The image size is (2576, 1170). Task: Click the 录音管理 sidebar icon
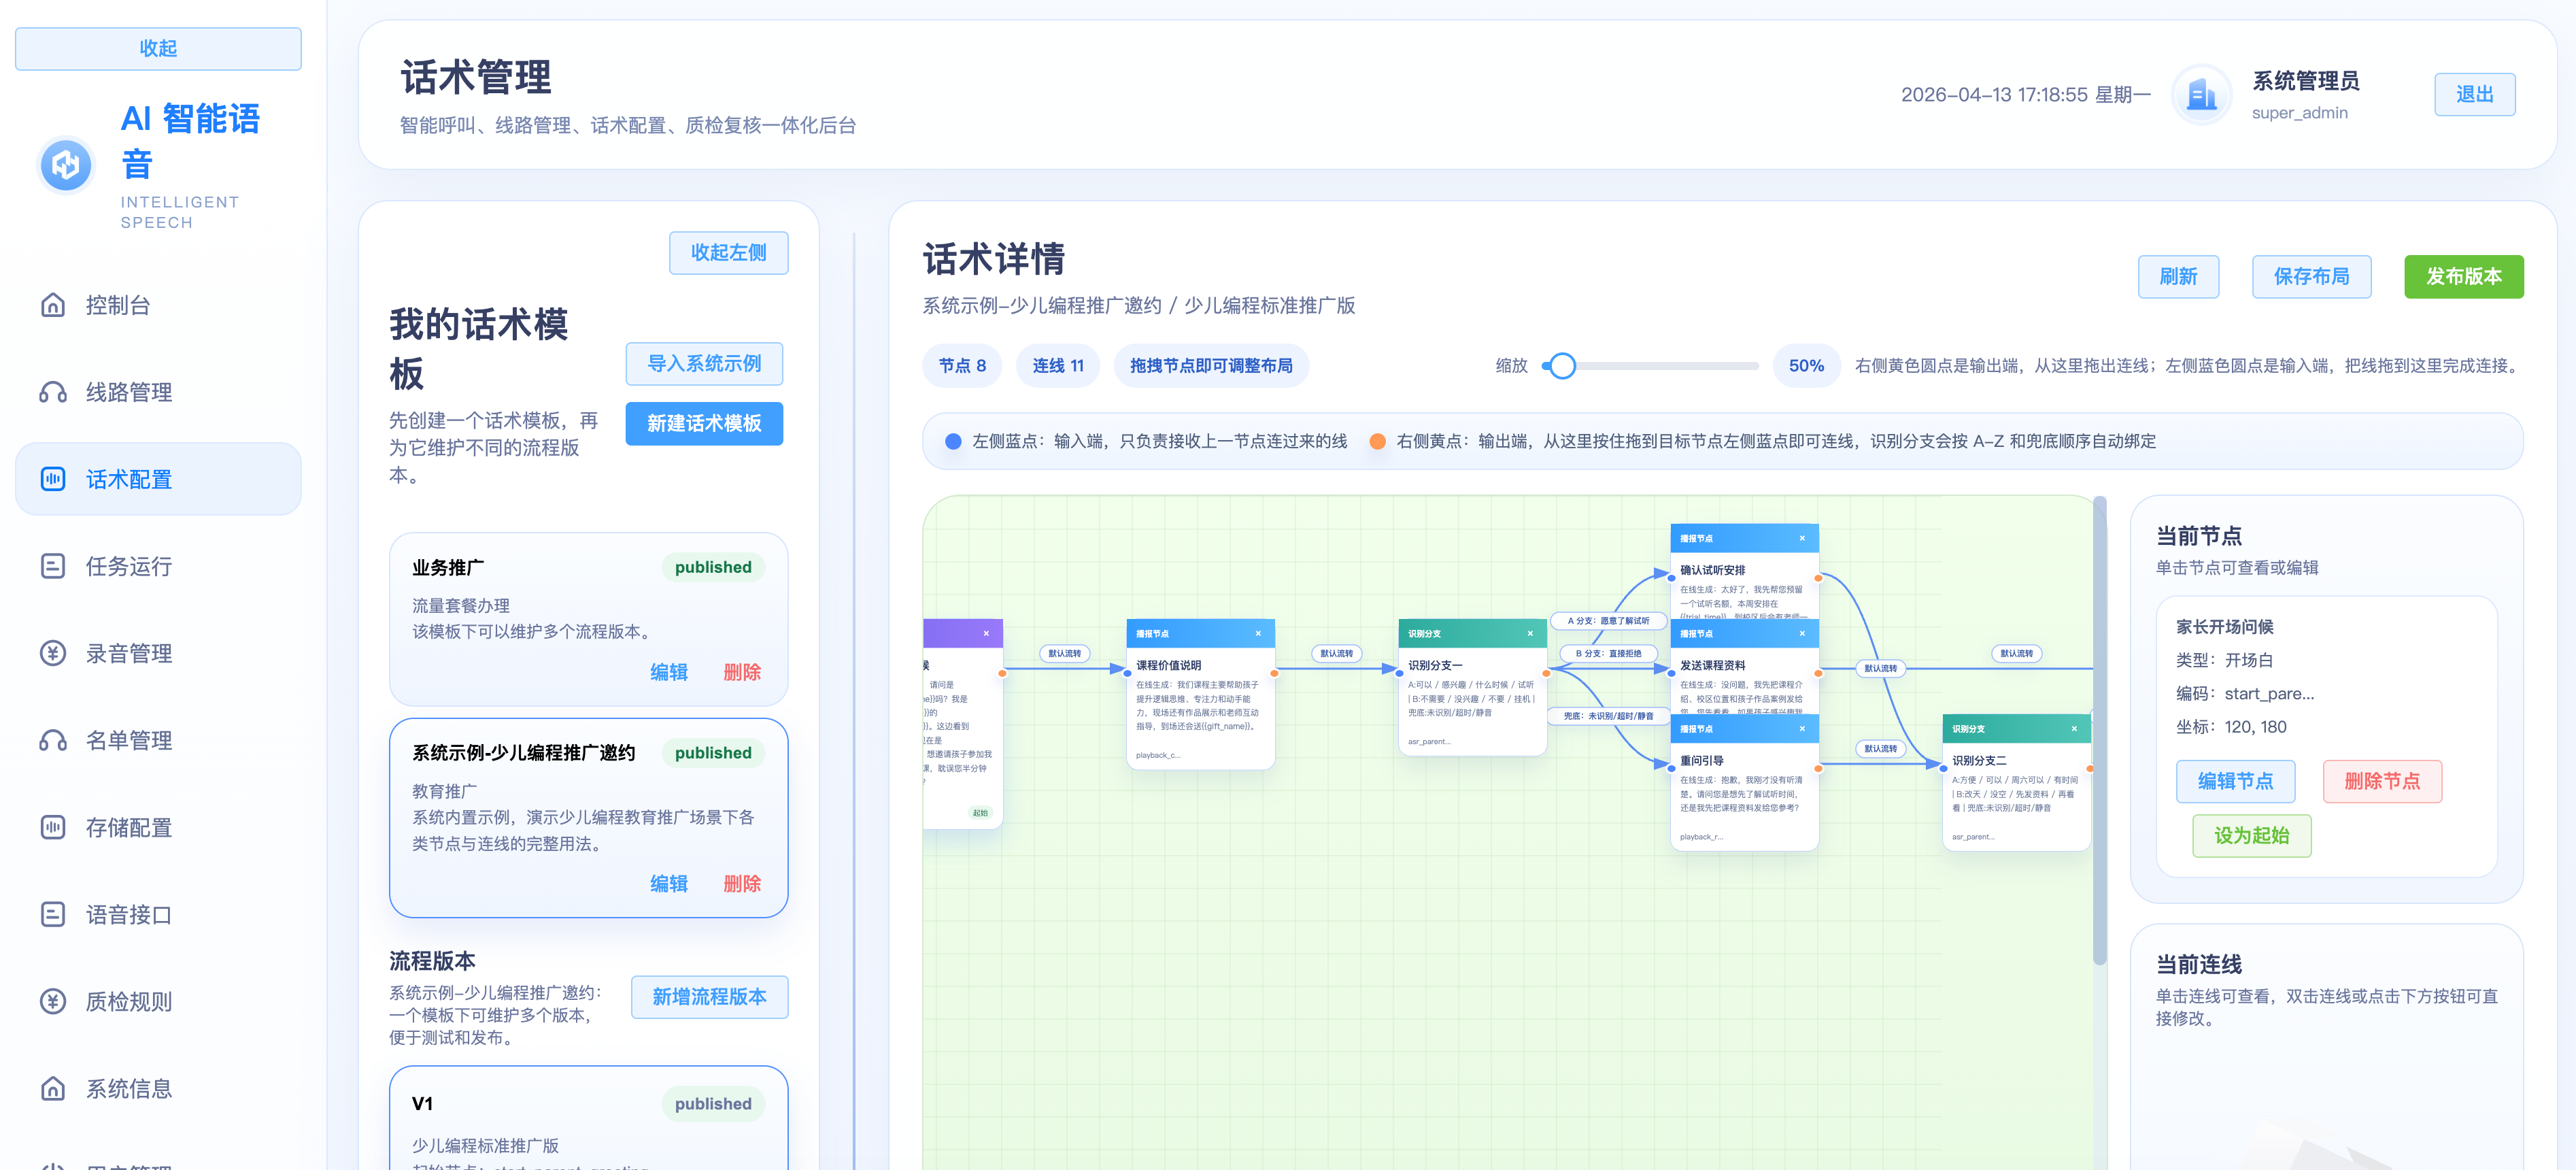click(53, 653)
